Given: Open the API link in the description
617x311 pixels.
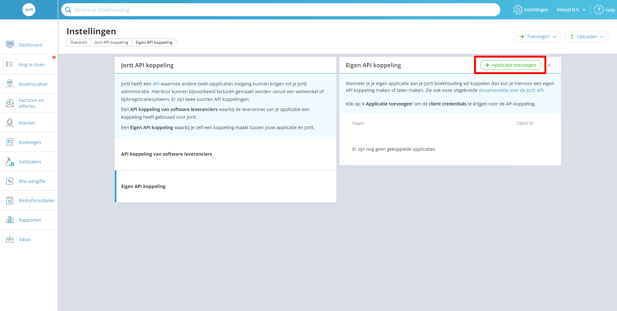Looking at the screenshot, I should 156,84.
